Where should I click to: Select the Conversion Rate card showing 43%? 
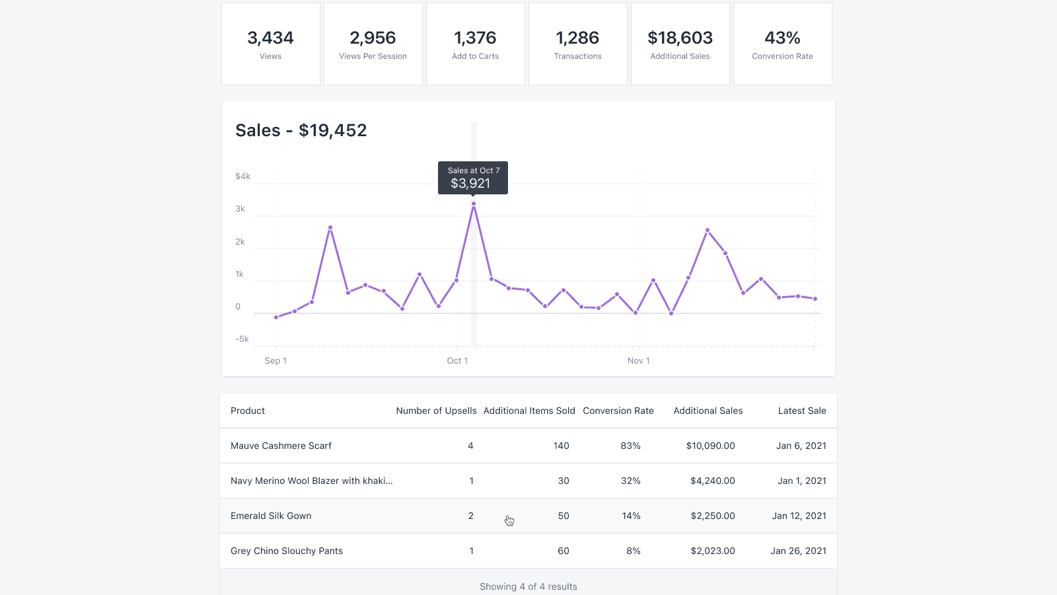(x=782, y=43)
